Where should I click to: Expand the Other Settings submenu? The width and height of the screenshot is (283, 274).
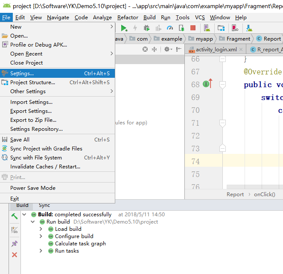tap(57, 91)
